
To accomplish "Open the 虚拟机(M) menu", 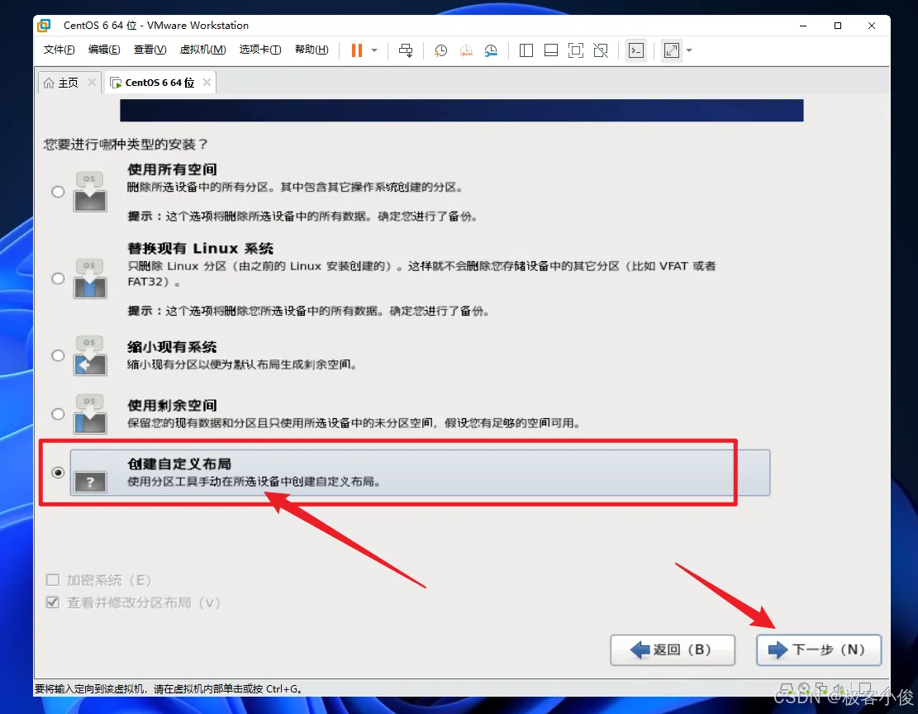I will [202, 50].
